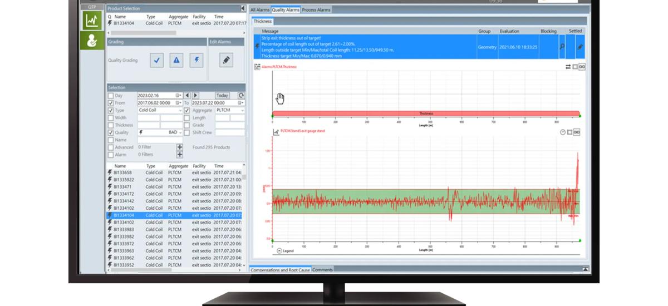Sort product list by Time column
Screen dimensions: 668x306
click(219, 166)
